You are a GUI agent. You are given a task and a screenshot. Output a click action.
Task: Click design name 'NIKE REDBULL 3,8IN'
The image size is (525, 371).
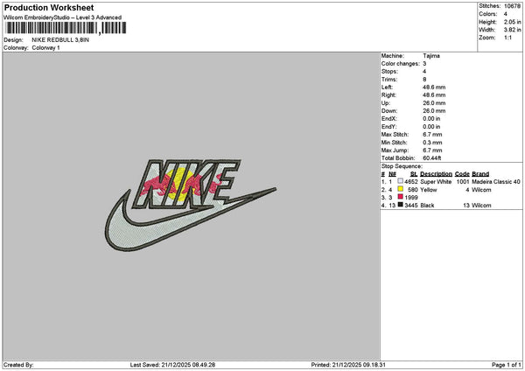(60, 40)
